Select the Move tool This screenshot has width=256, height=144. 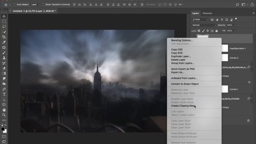pyautogui.click(x=4, y=16)
